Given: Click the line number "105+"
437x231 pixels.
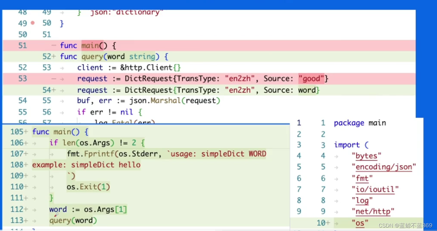Looking at the screenshot, I should click(x=19, y=132).
